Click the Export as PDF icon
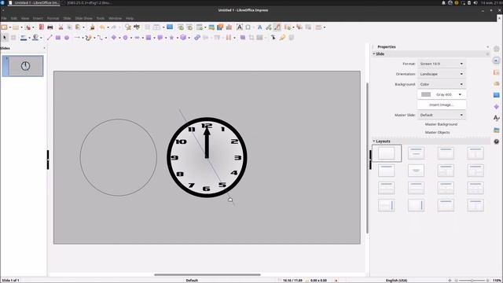 [42, 28]
